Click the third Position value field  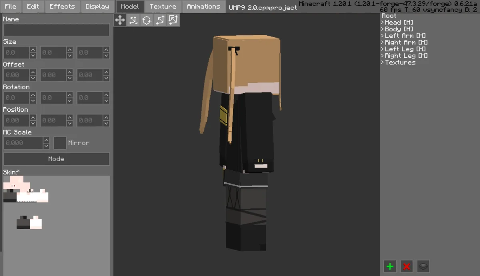click(x=90, y=120)
